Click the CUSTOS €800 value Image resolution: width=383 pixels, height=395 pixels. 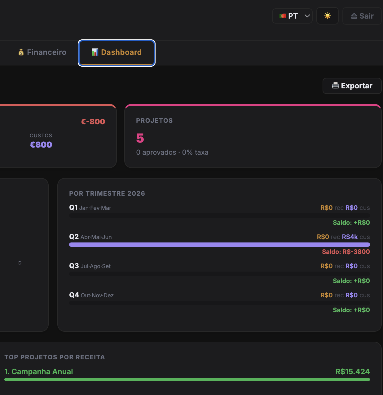coord(41,145)
